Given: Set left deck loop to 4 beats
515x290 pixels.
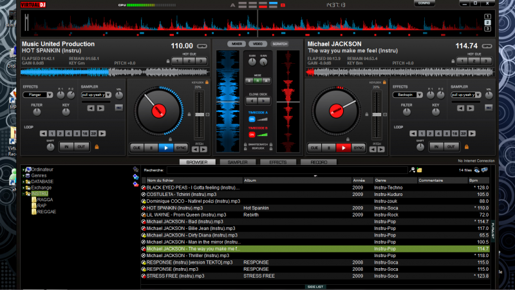Looking at the screenshot, I should [69, 133].
